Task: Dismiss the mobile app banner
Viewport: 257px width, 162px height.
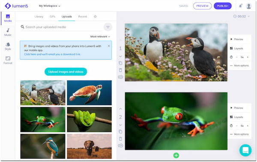Action: [109, 46]
